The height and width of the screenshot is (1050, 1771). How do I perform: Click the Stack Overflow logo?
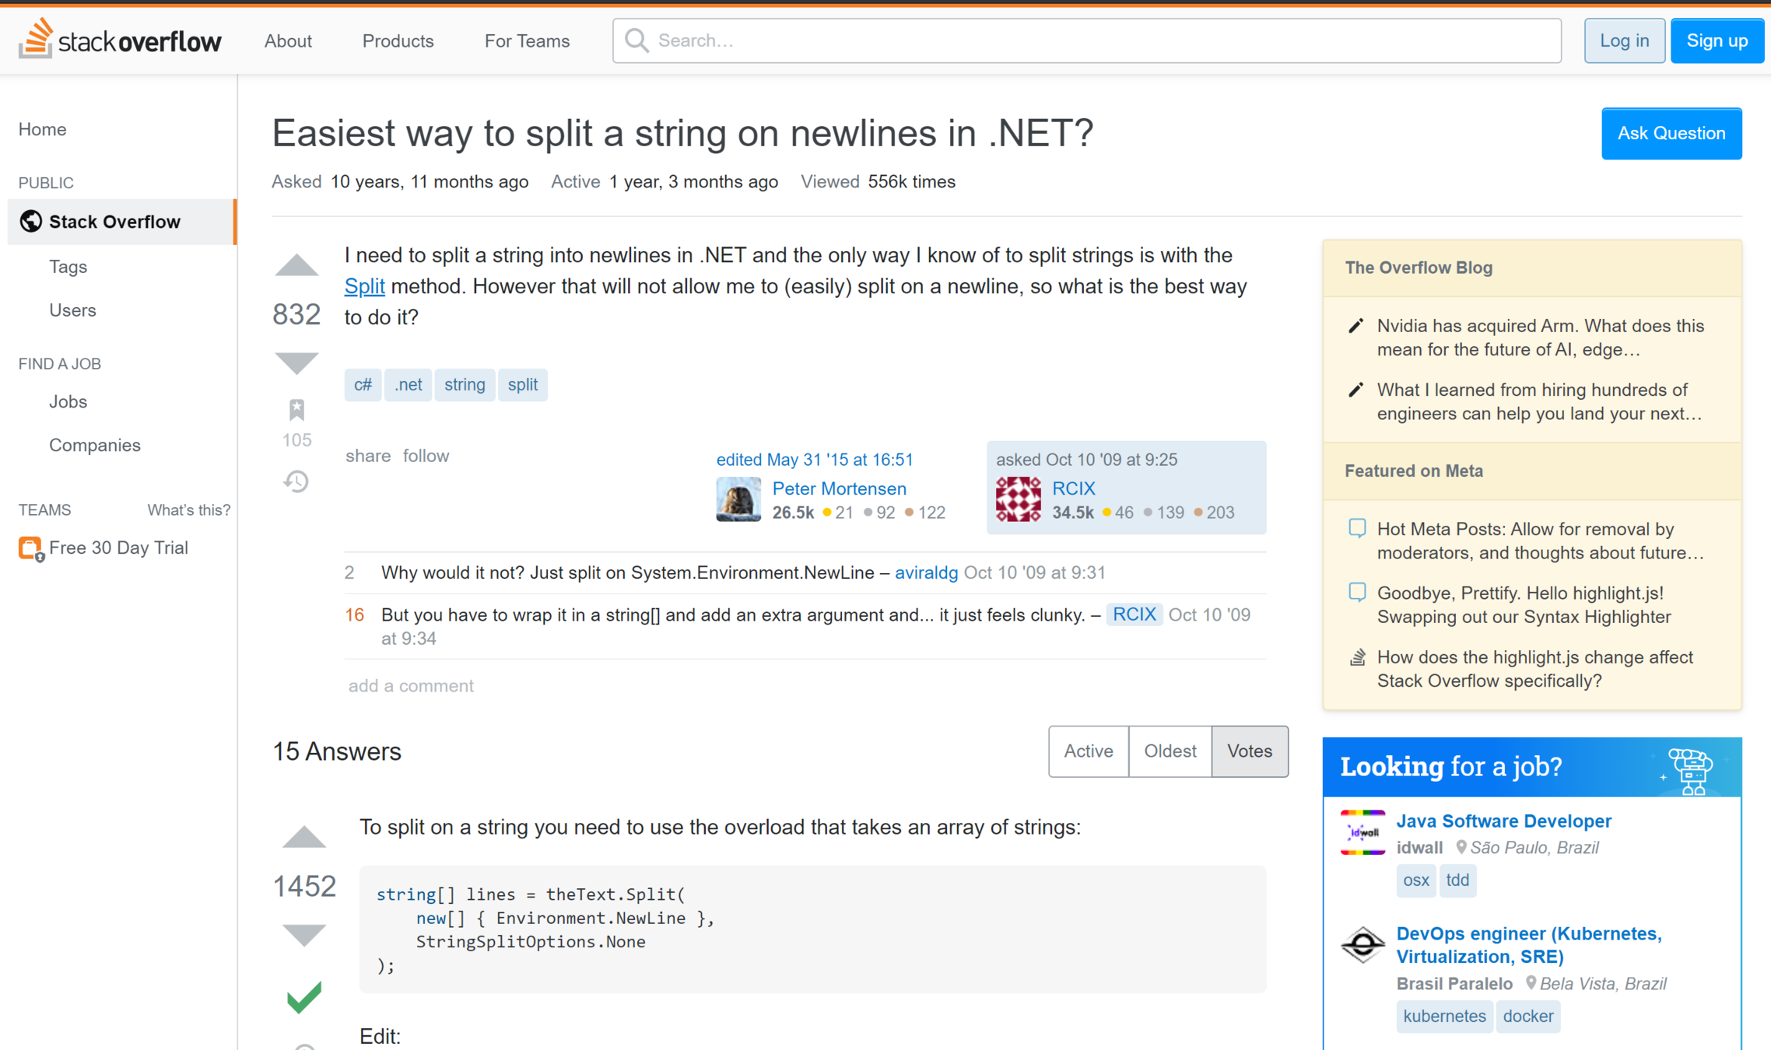(121, 40)
